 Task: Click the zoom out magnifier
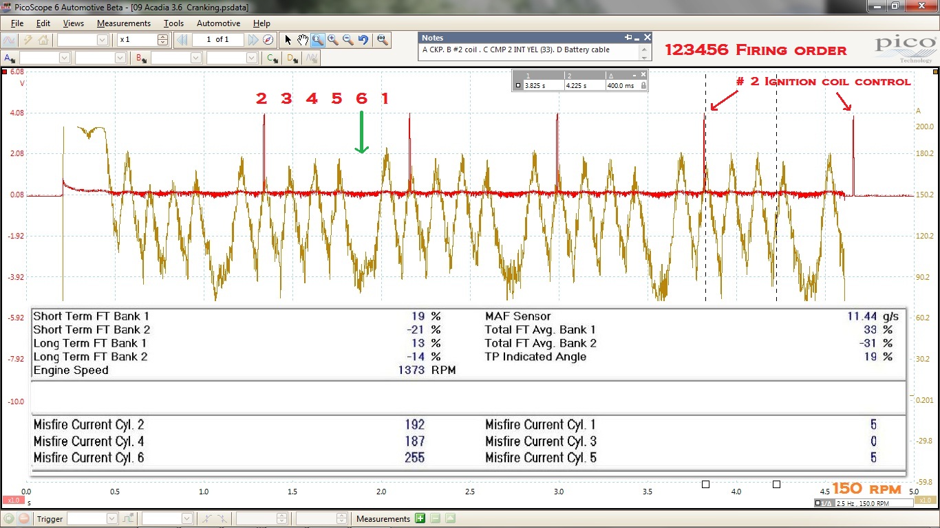click(348, 40)
